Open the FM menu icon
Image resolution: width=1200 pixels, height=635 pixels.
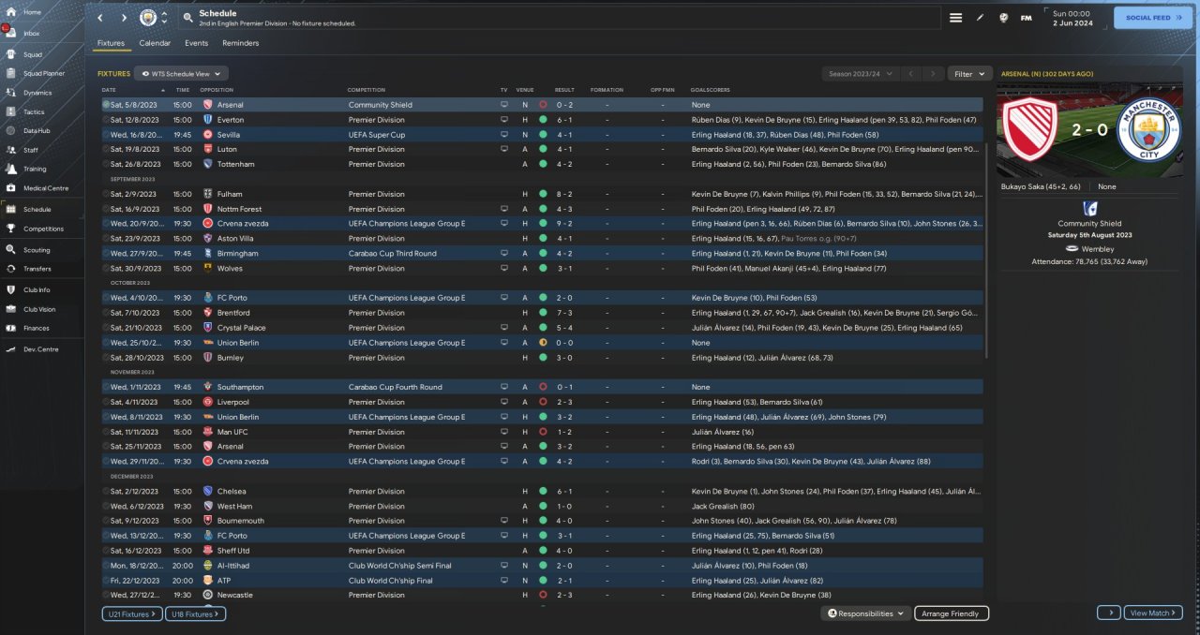click(x=1026, y=18)
